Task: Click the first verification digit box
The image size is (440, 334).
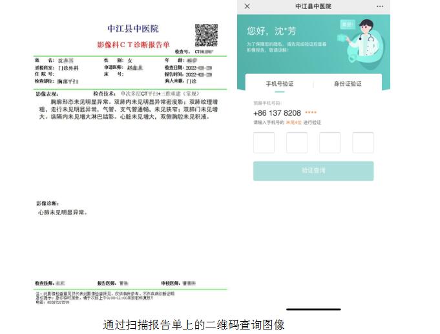Action: 264,143
